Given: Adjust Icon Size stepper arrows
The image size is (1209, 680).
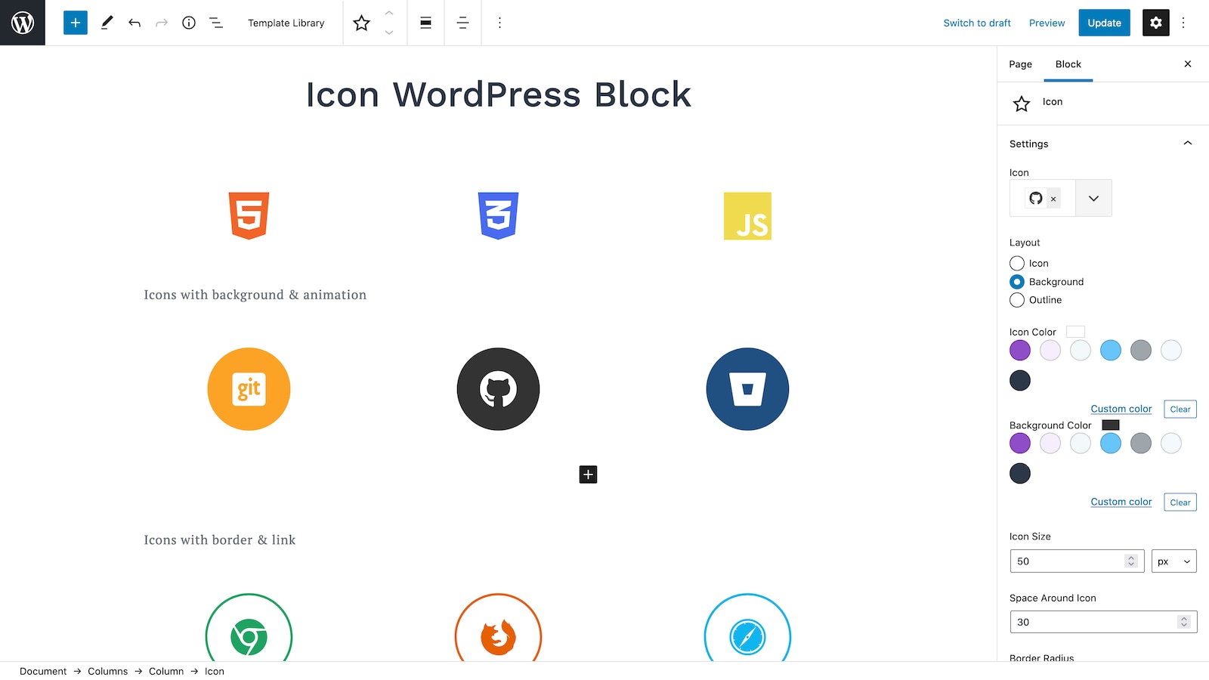Looking at the screenshot, I should [x=1130, y=561].
